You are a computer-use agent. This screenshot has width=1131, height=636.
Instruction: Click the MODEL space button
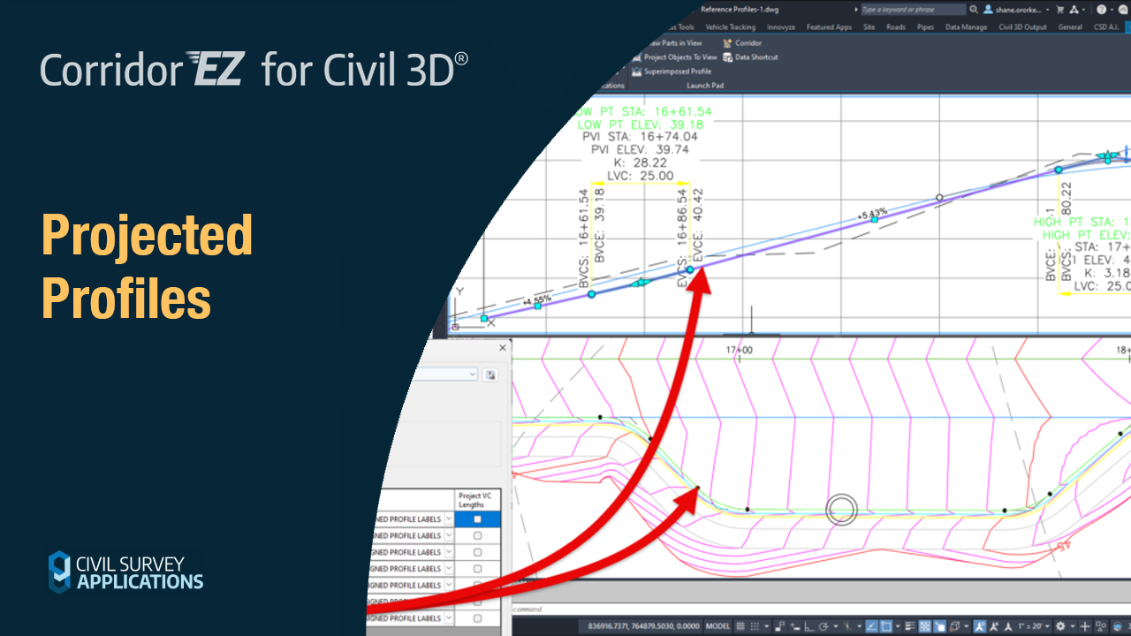pyautogui.click(x=717, y=626)
